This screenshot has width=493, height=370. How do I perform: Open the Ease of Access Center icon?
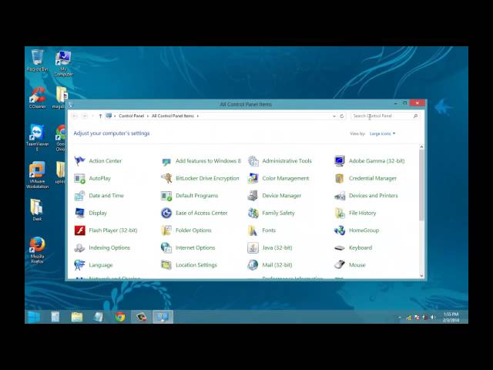point(166,213)
